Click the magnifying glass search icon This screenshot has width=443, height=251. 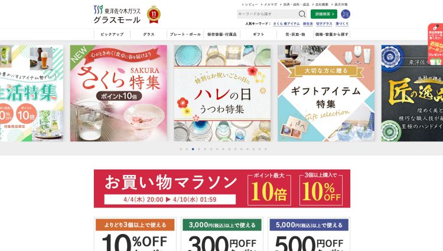click(302, 14)
